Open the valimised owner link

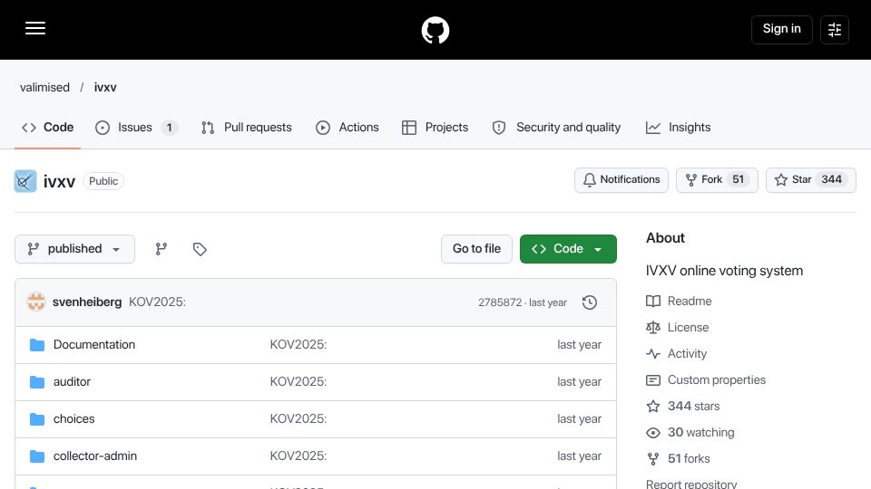[45, 88]
